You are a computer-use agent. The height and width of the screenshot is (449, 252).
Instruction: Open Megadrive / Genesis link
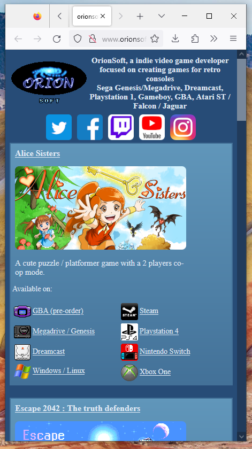coord(64,331)
